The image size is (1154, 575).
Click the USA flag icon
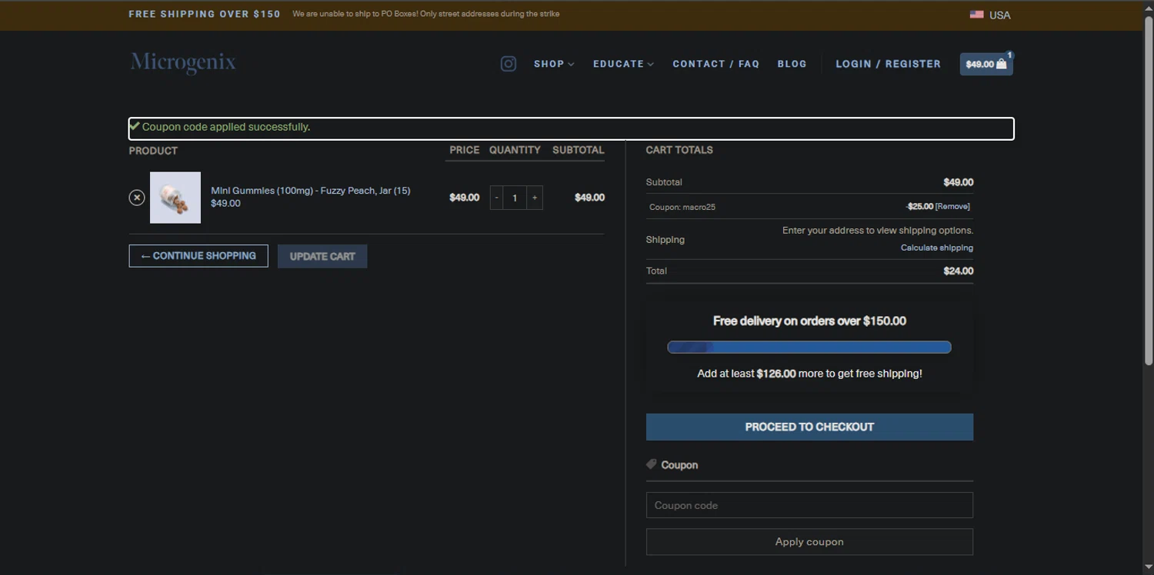pyautogui.click(x=976, y=15)
